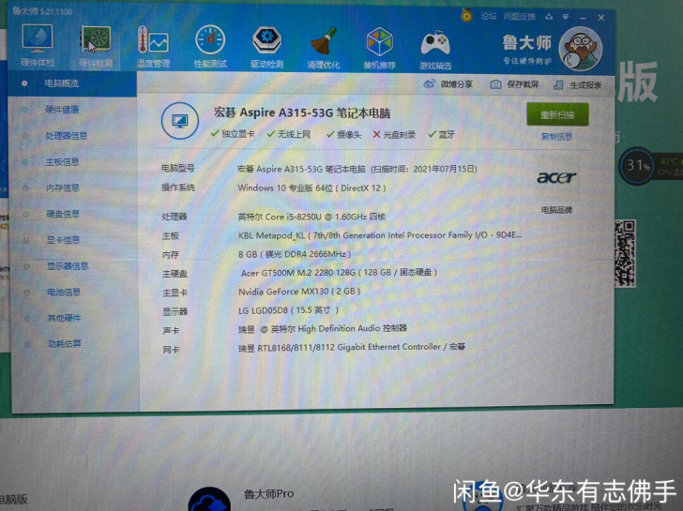683x511 pixels.
Task: Click the computer monitor circle icon
Action: pyautogui.click(x=179, y=121)
